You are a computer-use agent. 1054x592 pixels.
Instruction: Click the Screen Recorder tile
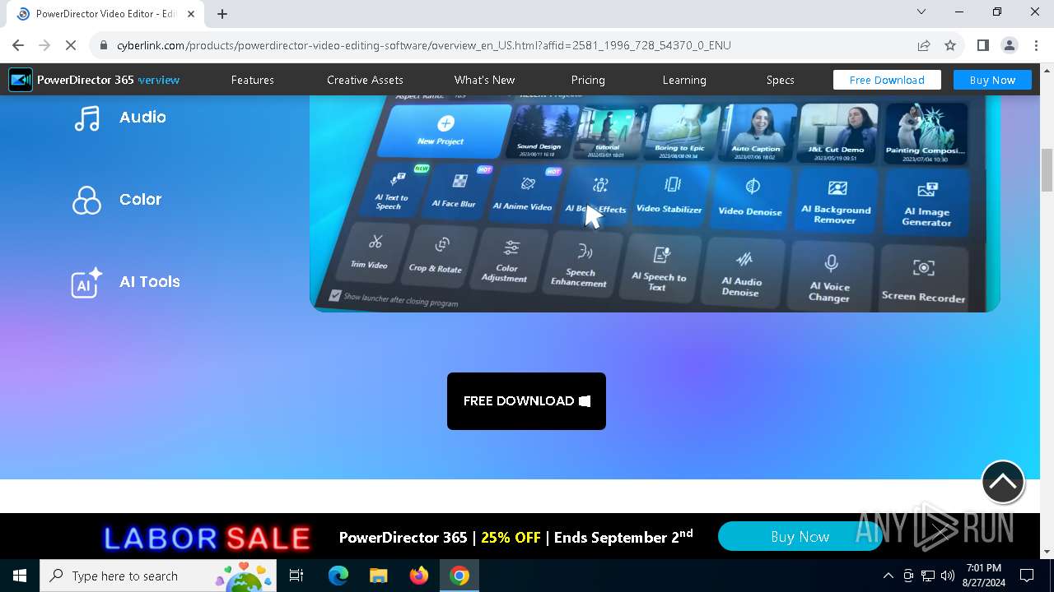point(924,280)
